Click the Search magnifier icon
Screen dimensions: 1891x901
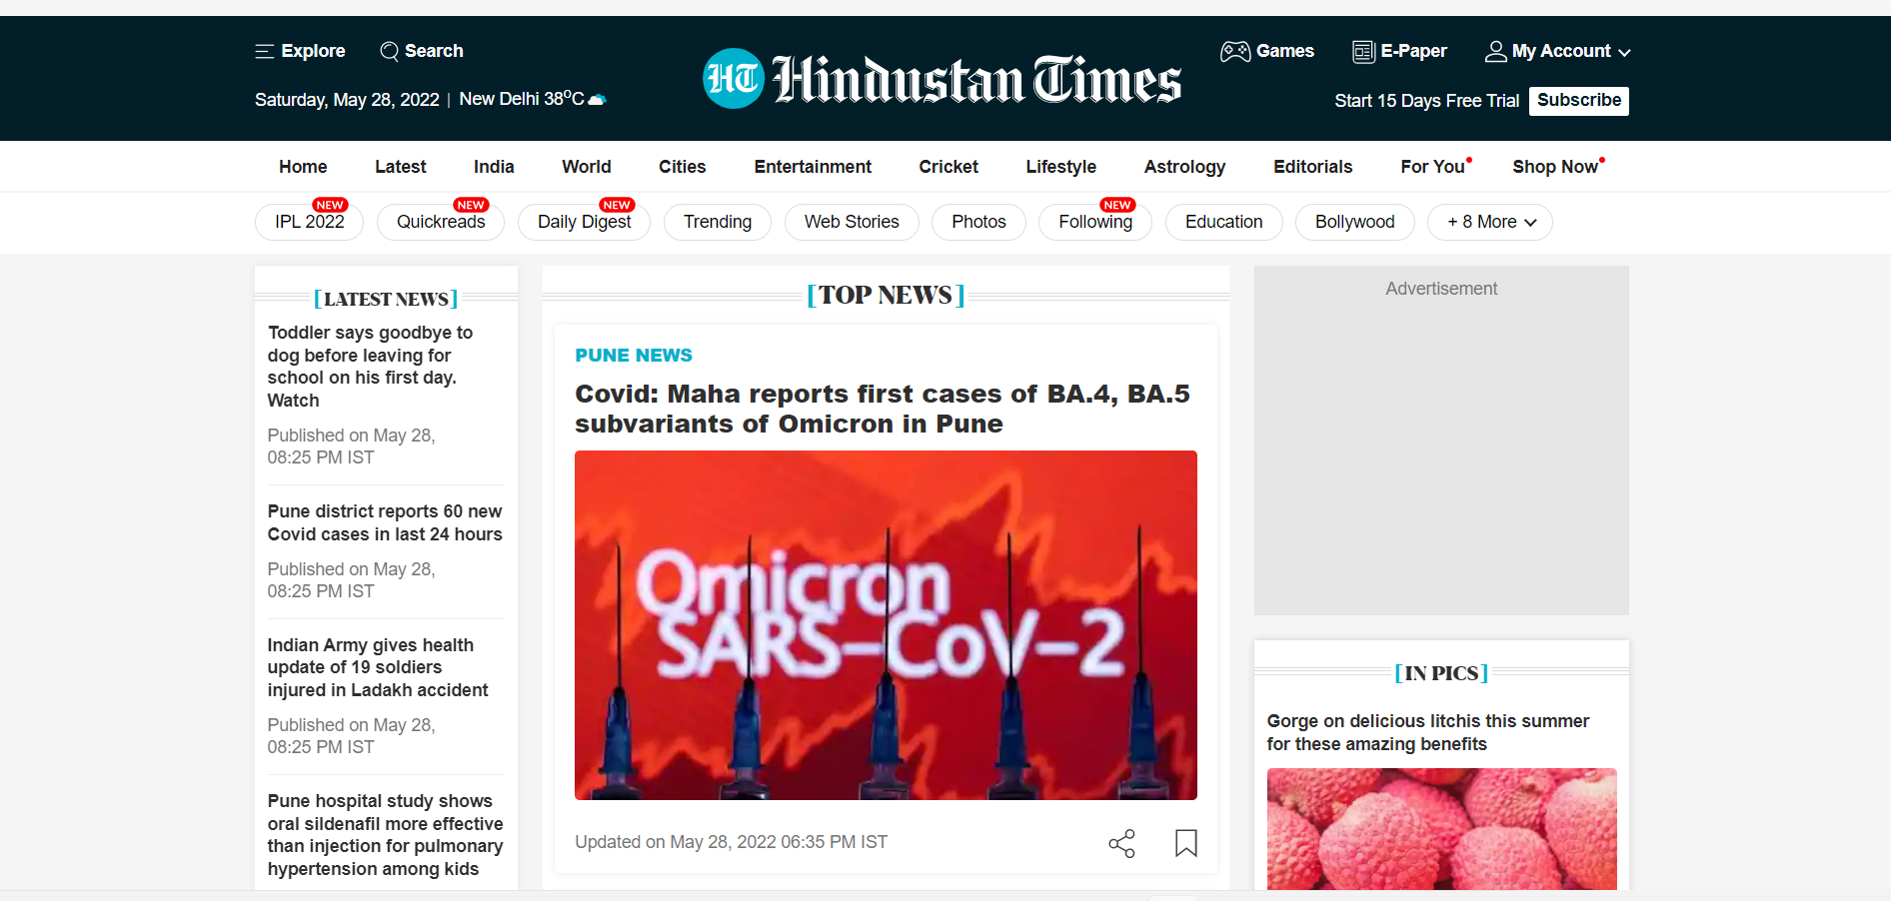389,51
